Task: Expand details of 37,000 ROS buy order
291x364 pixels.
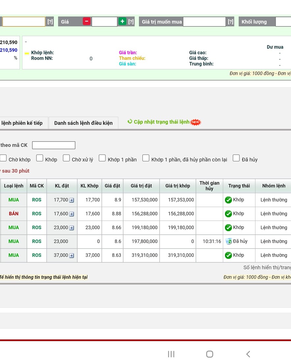Action: (71, 256)
